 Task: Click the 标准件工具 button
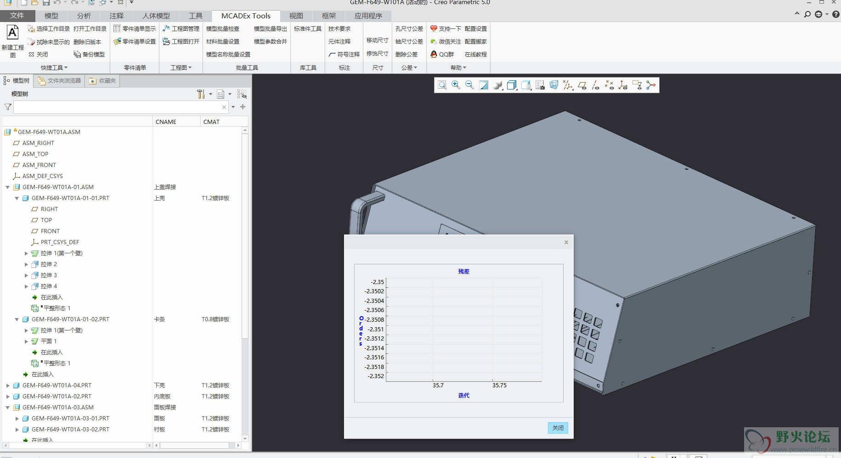point(308,29)
